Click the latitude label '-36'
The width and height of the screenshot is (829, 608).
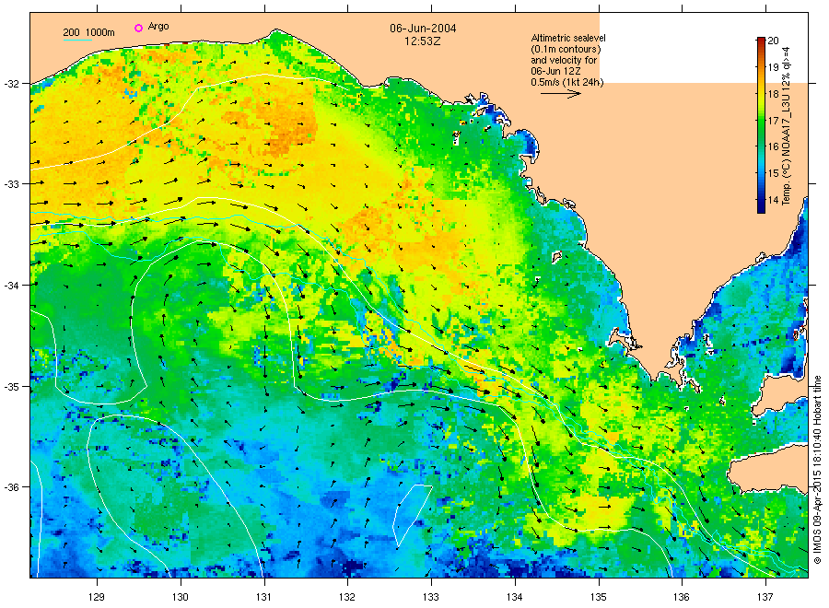(12, 487)
